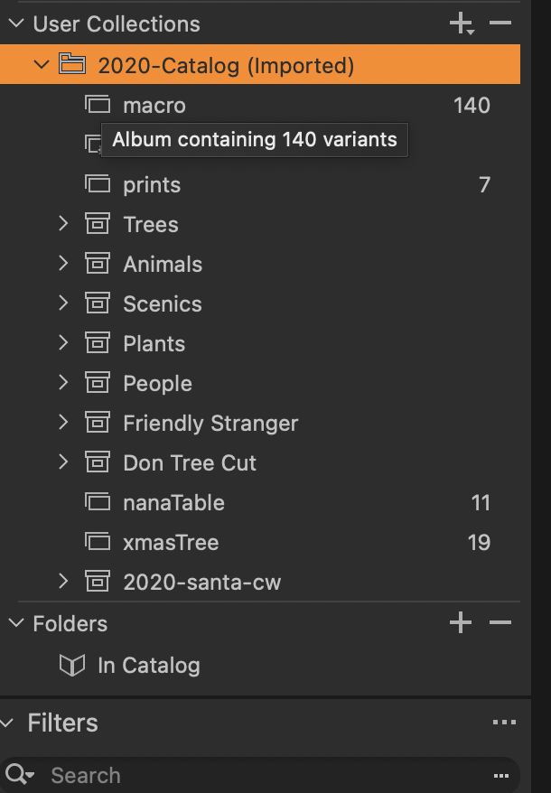551x793 pixels.
Task: Expand the Friendly Stranger project
Action: (63, 423)
